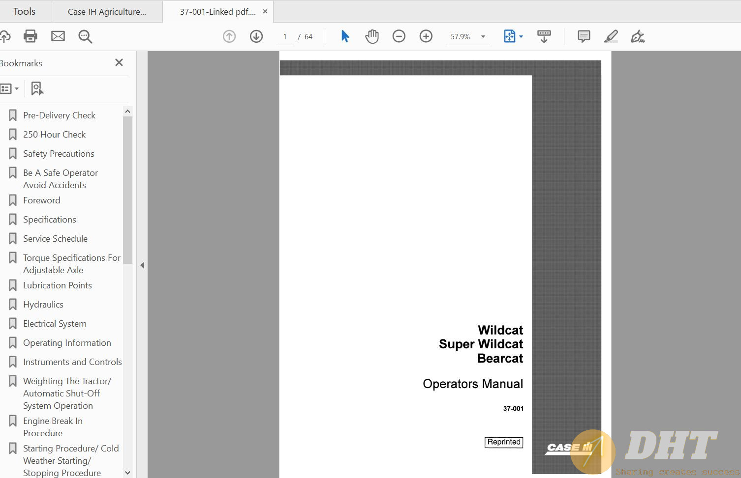Switch to Case IH Agriculture tab
This screenshot has height=478, width=741.
(107, 12)
